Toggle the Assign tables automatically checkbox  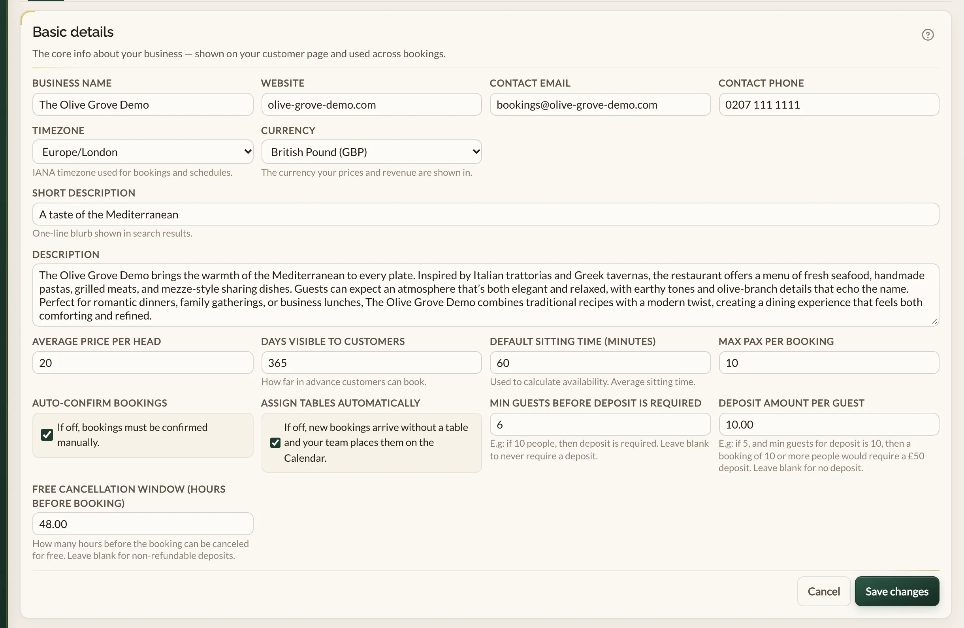pyautogui.click(x=275, y=442)
